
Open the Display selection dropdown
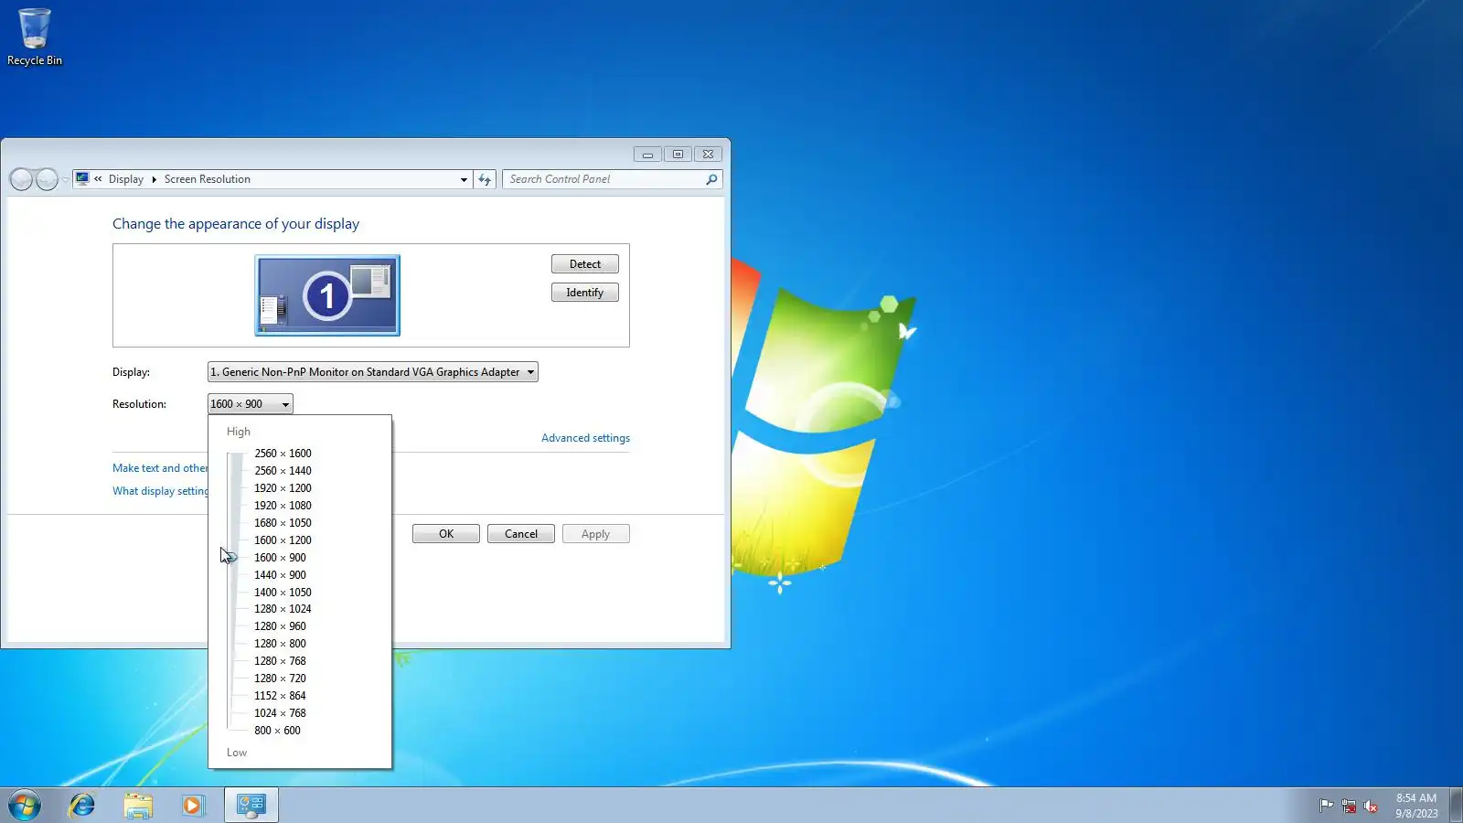tap(373, 372)
